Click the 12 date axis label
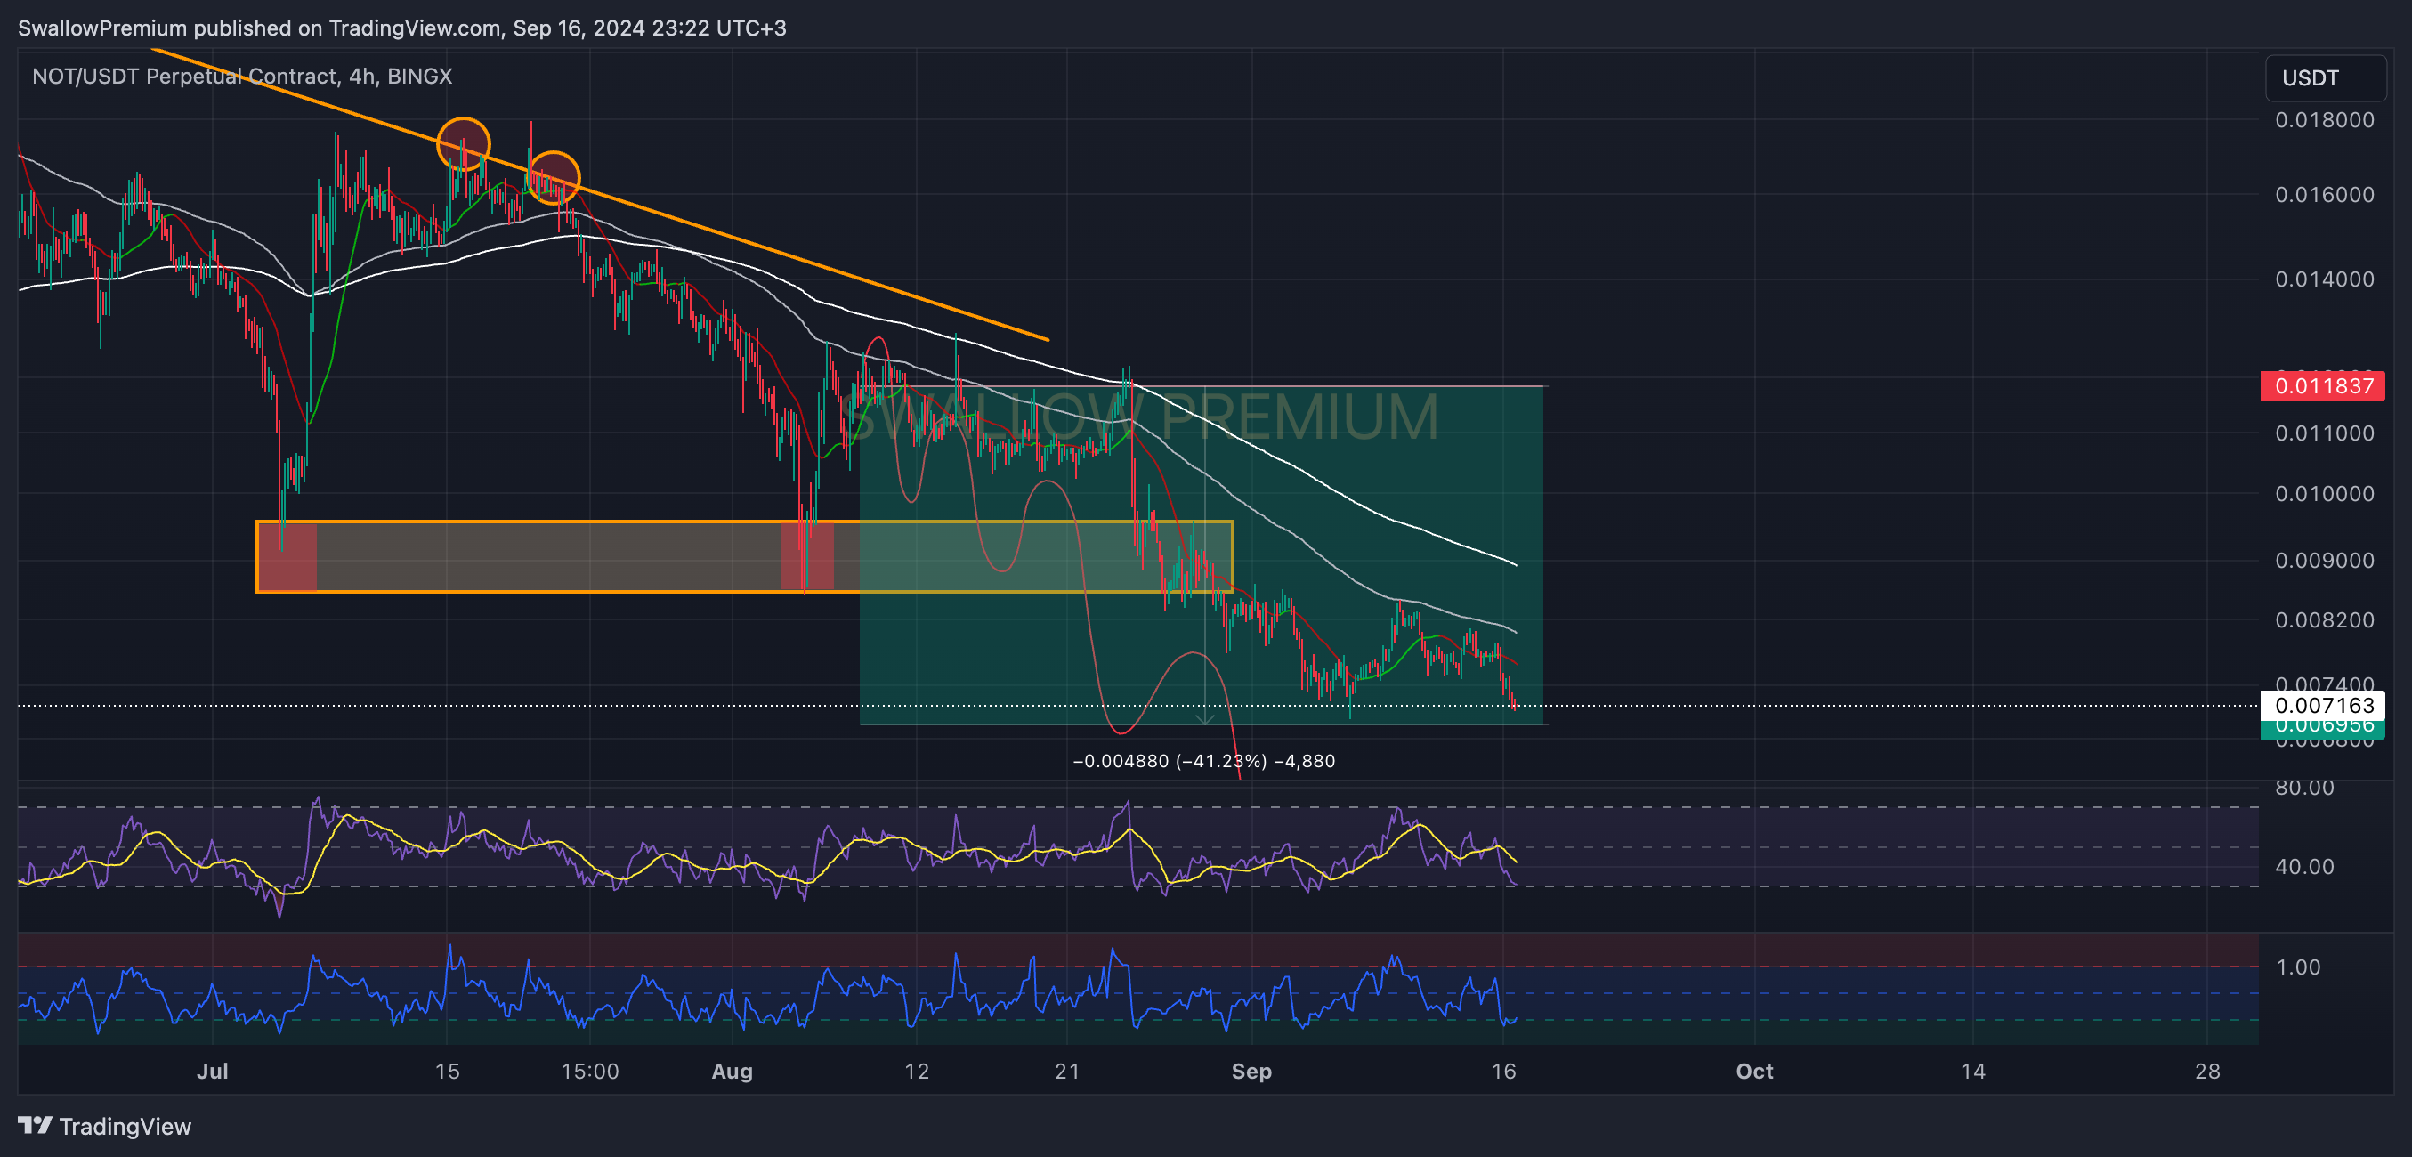Screen dimensions: 2412x1157 (917, 1071)
